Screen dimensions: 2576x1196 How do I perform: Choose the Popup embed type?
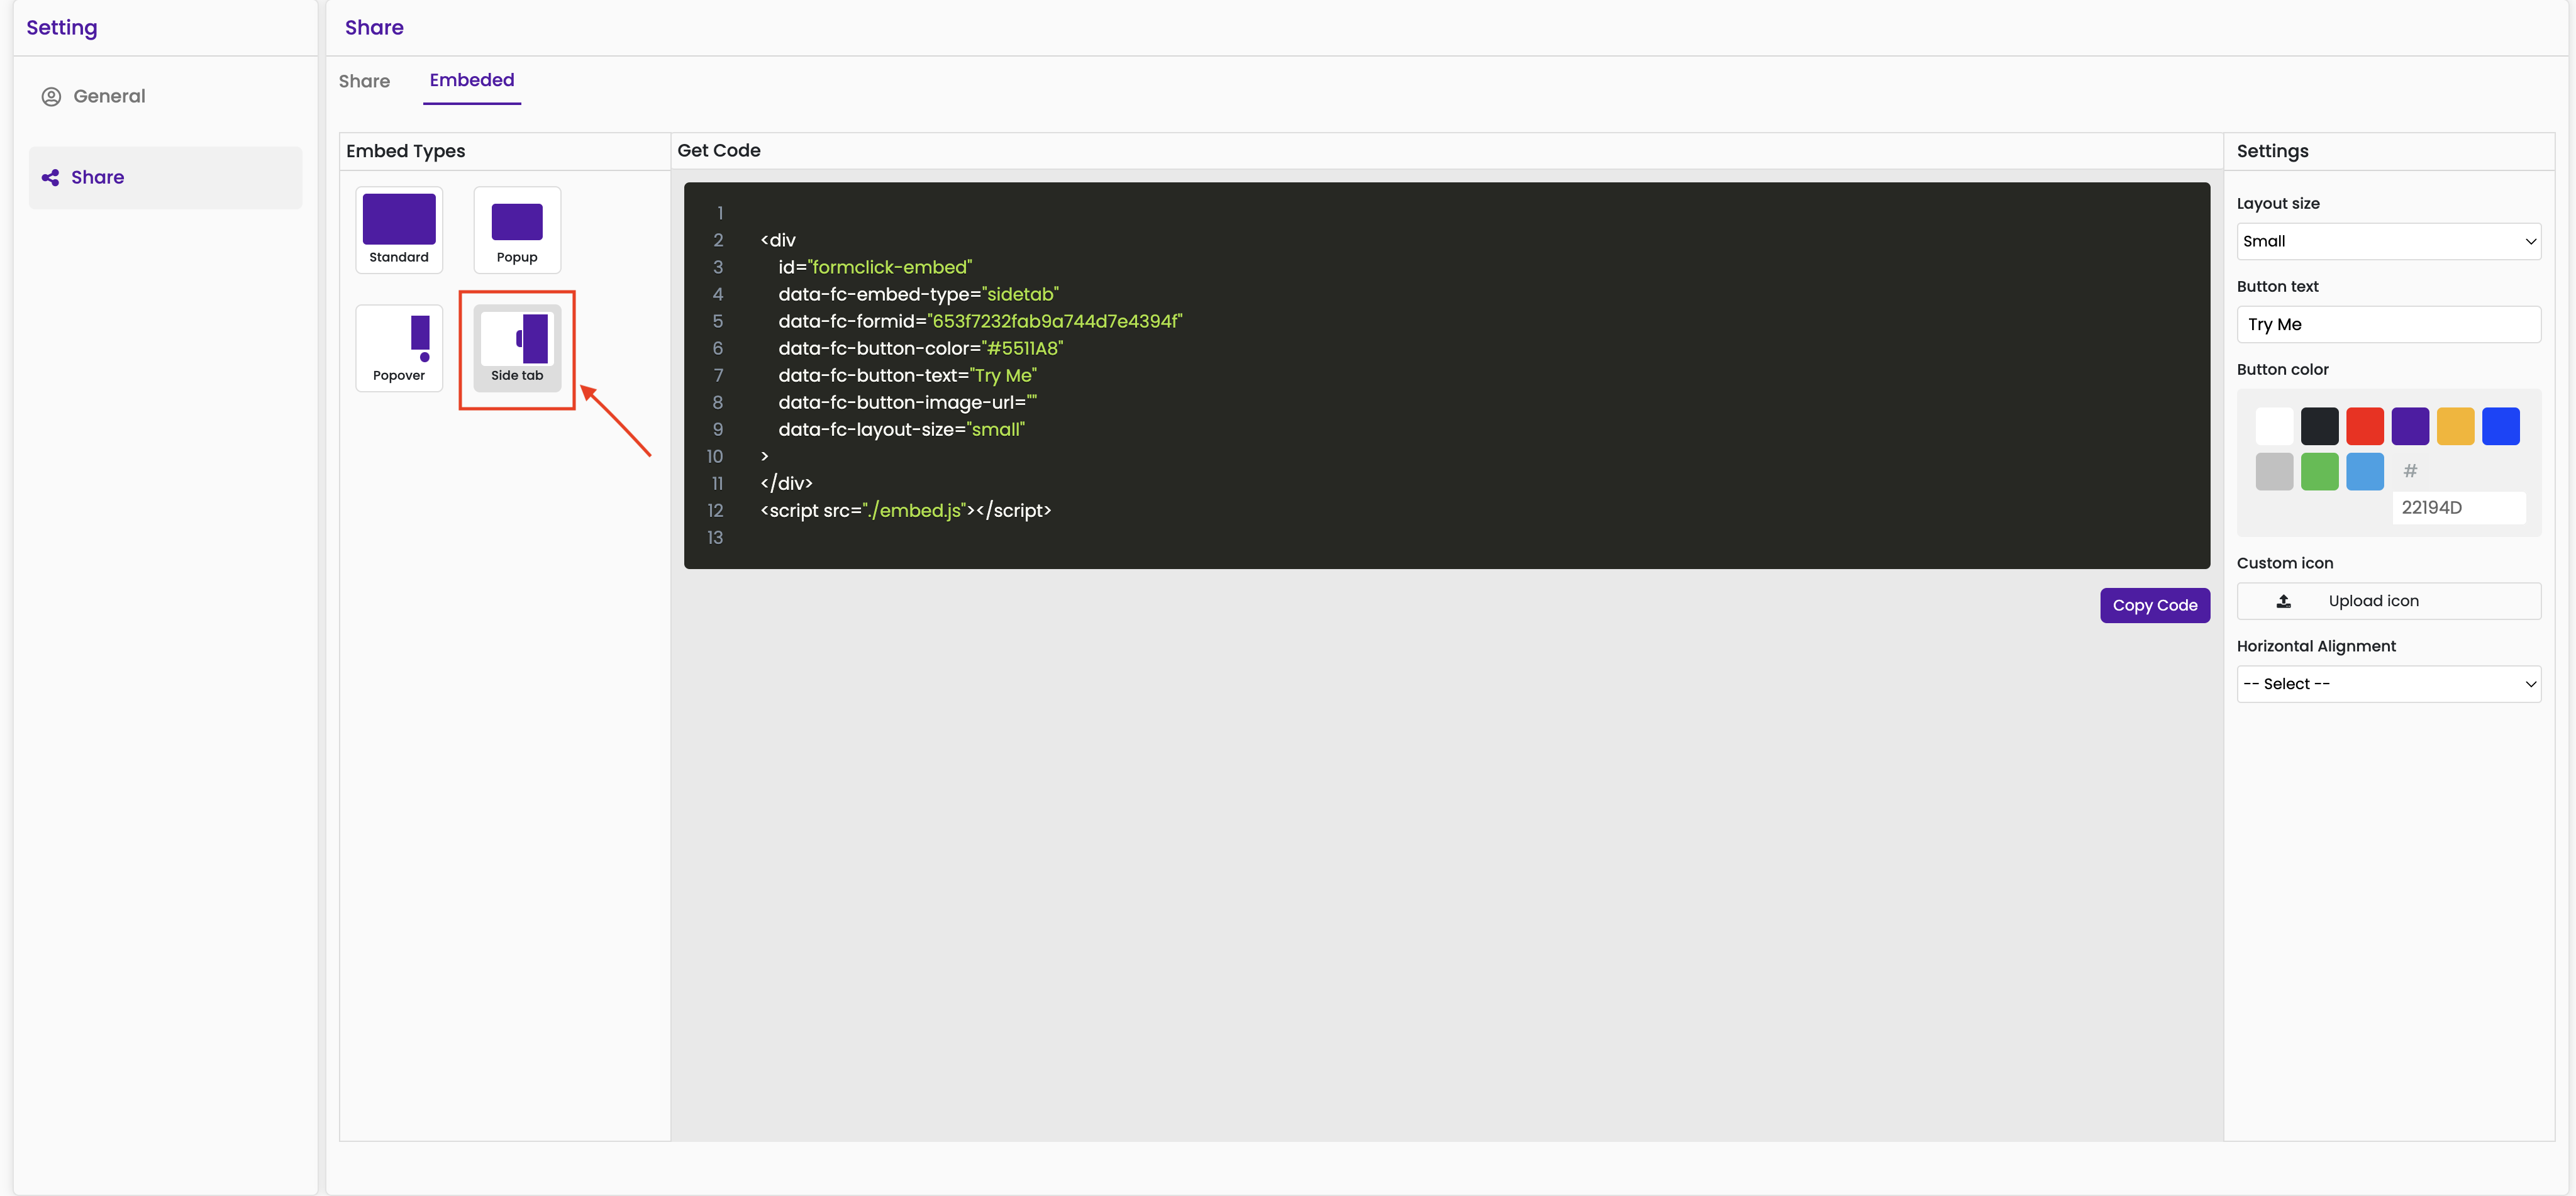(517, 230)
